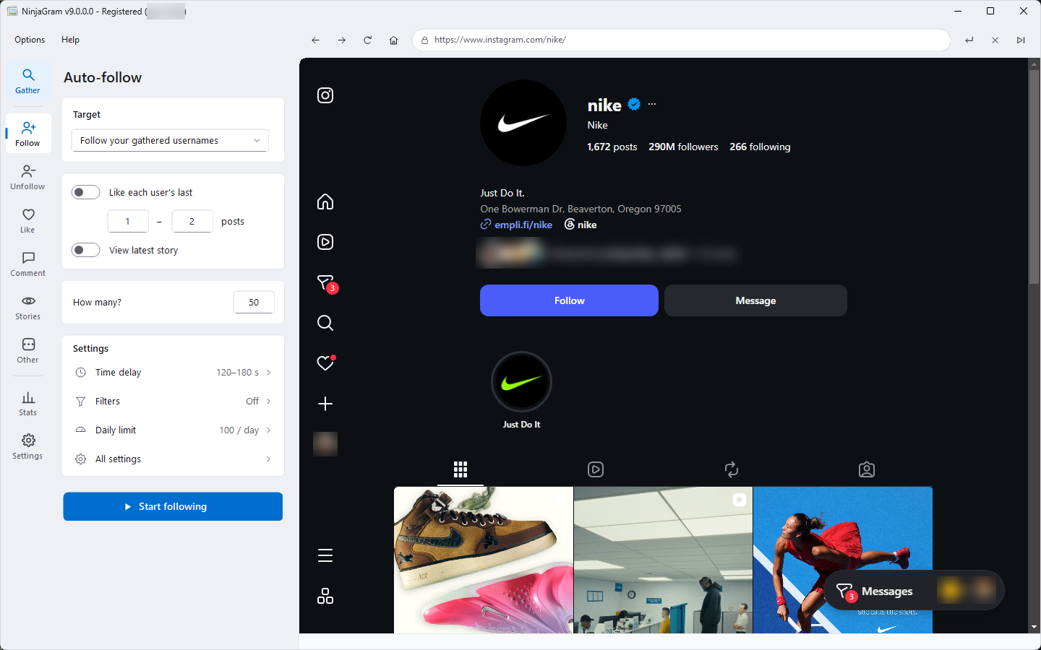This screenshot has width=1041, height=650.
Task: Open the Comment section in the sidebar
Action: coord(27,264)
